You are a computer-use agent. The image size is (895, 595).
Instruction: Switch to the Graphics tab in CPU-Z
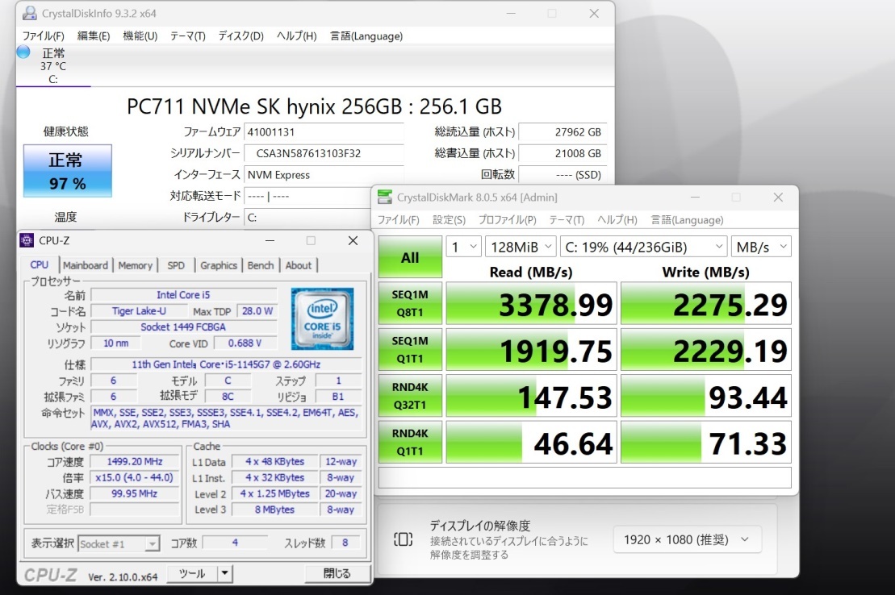pos(219,265)
